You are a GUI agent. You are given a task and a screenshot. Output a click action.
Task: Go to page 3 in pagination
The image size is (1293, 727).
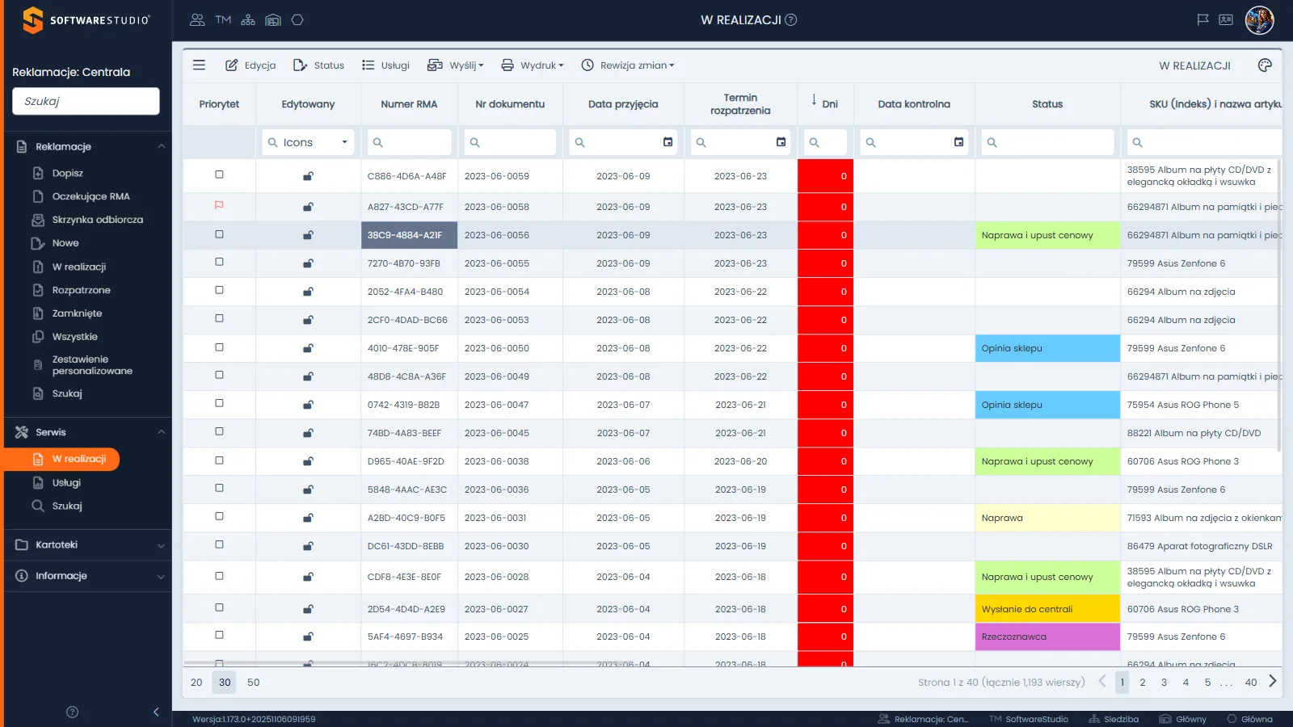point(1164,683)
